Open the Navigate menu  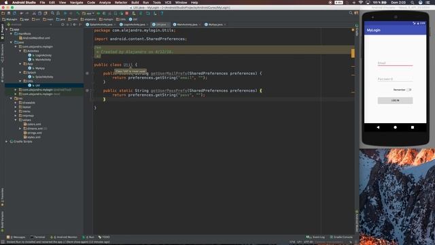(x=77, y=3)
